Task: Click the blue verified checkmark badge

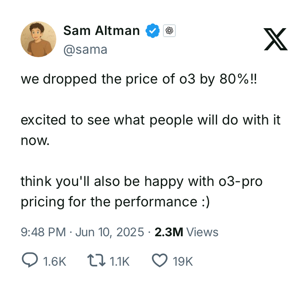Action: coord(153,31)
